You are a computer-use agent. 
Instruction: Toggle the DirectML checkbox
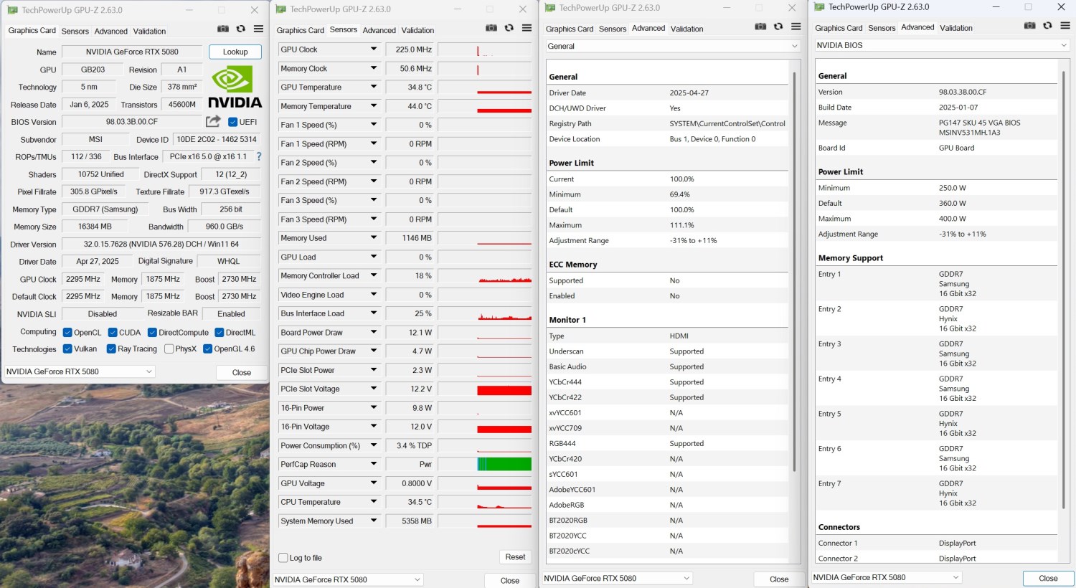tap(220, 333)
